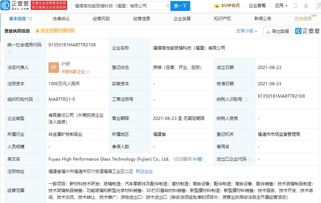Open notifications bell icon
This screenshot has height=203, width=321.
coord(306,6)
